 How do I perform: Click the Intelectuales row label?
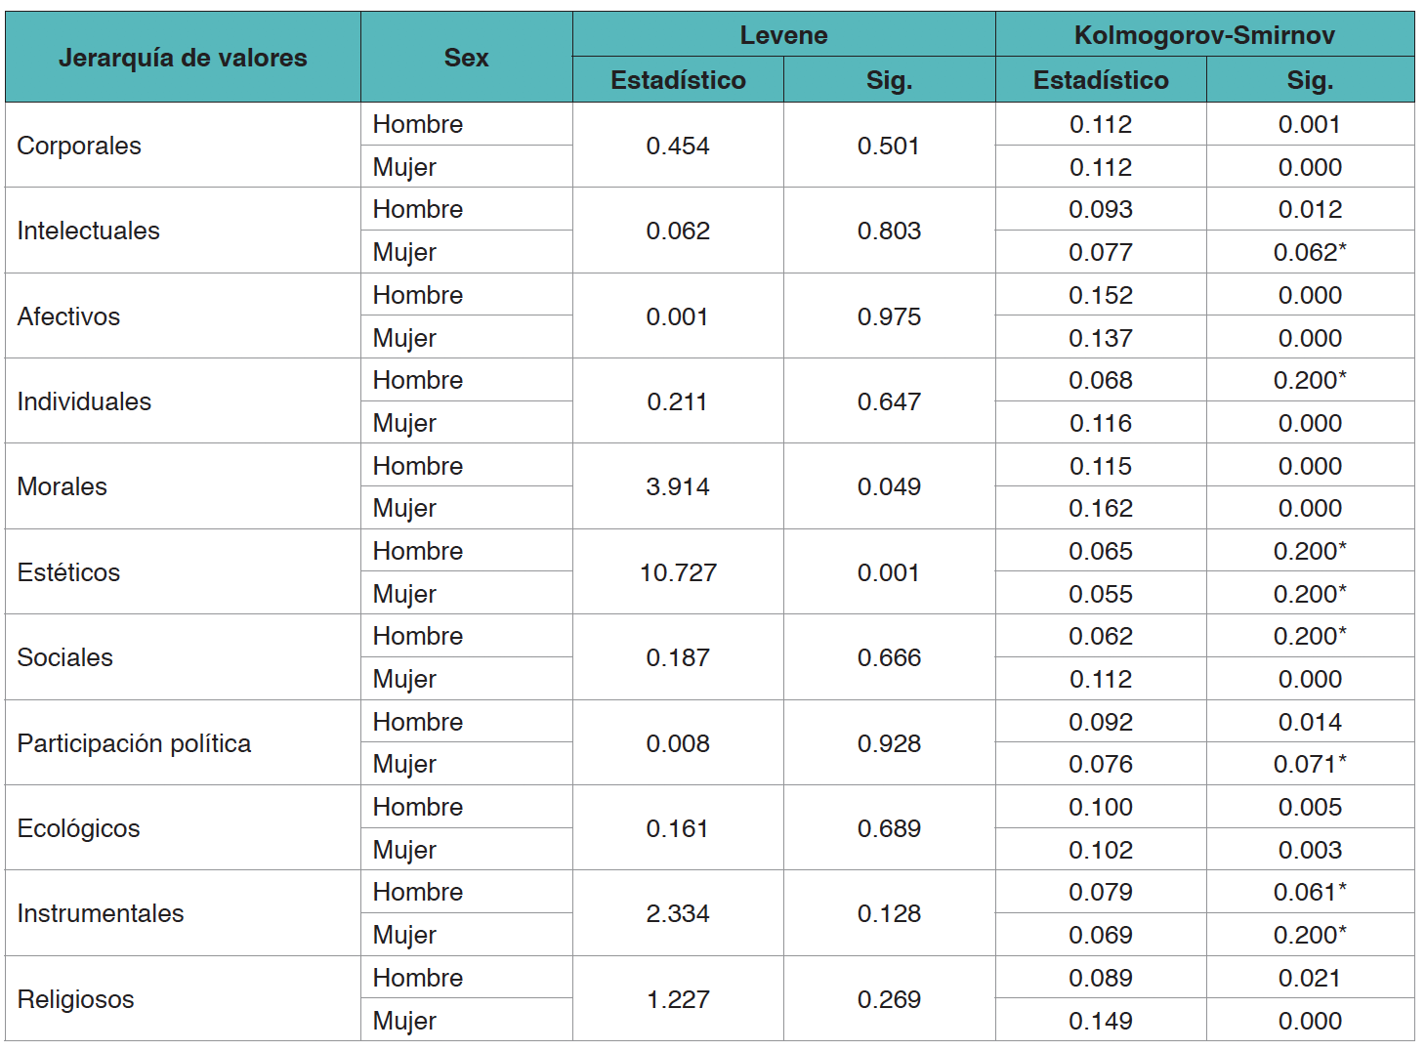pyautogui.click(x=88, y=231)
